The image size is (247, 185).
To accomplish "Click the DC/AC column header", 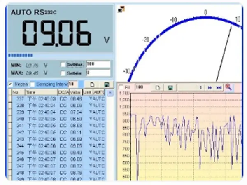I will point(63,92).
